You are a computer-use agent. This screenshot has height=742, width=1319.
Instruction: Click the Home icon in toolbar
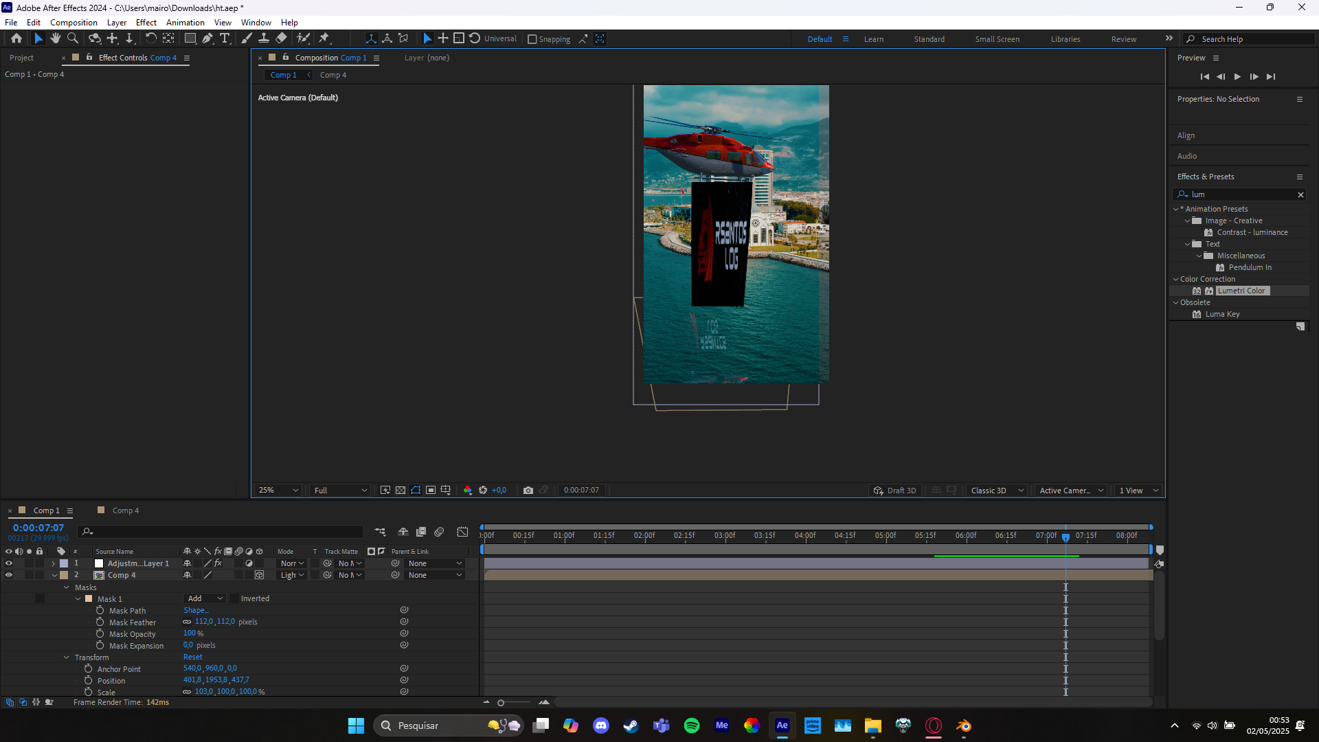coord(16,38)
